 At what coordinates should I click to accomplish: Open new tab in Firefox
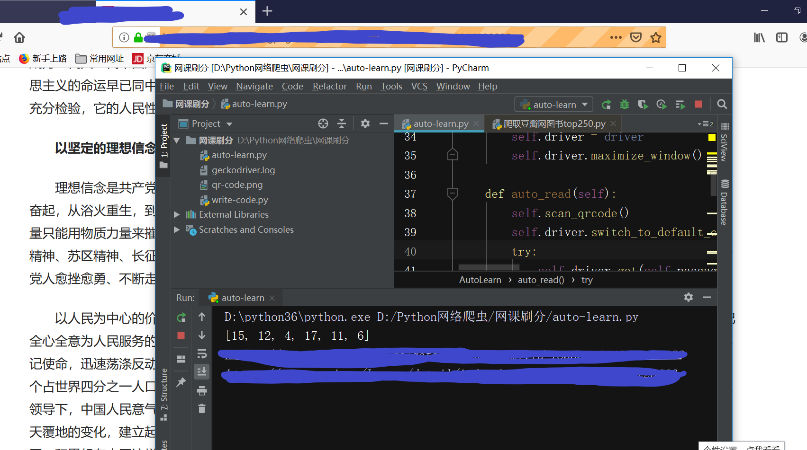[267, 11]
